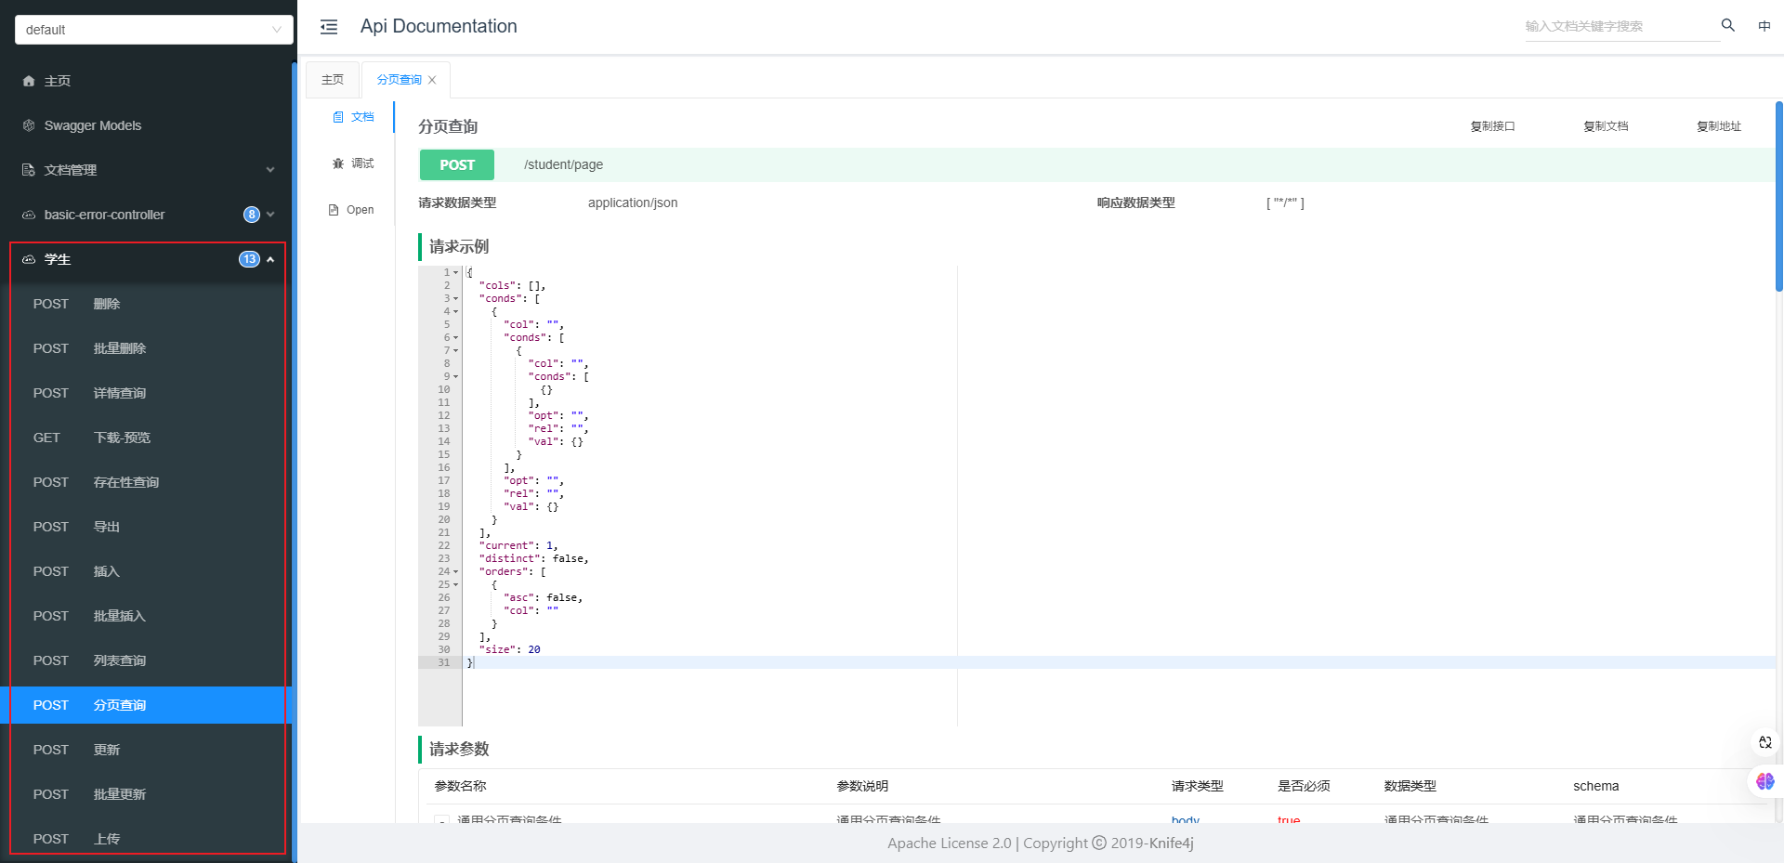This screenshot has width=1784, height=863.
Task: Click the application/json request type value
Action: click(633, 203)
